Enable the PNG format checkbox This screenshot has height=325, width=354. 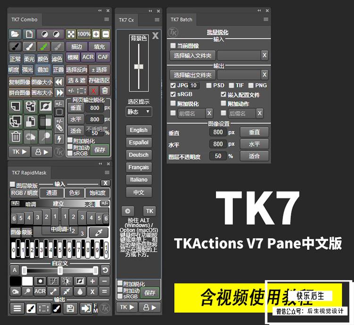point(251,85)
